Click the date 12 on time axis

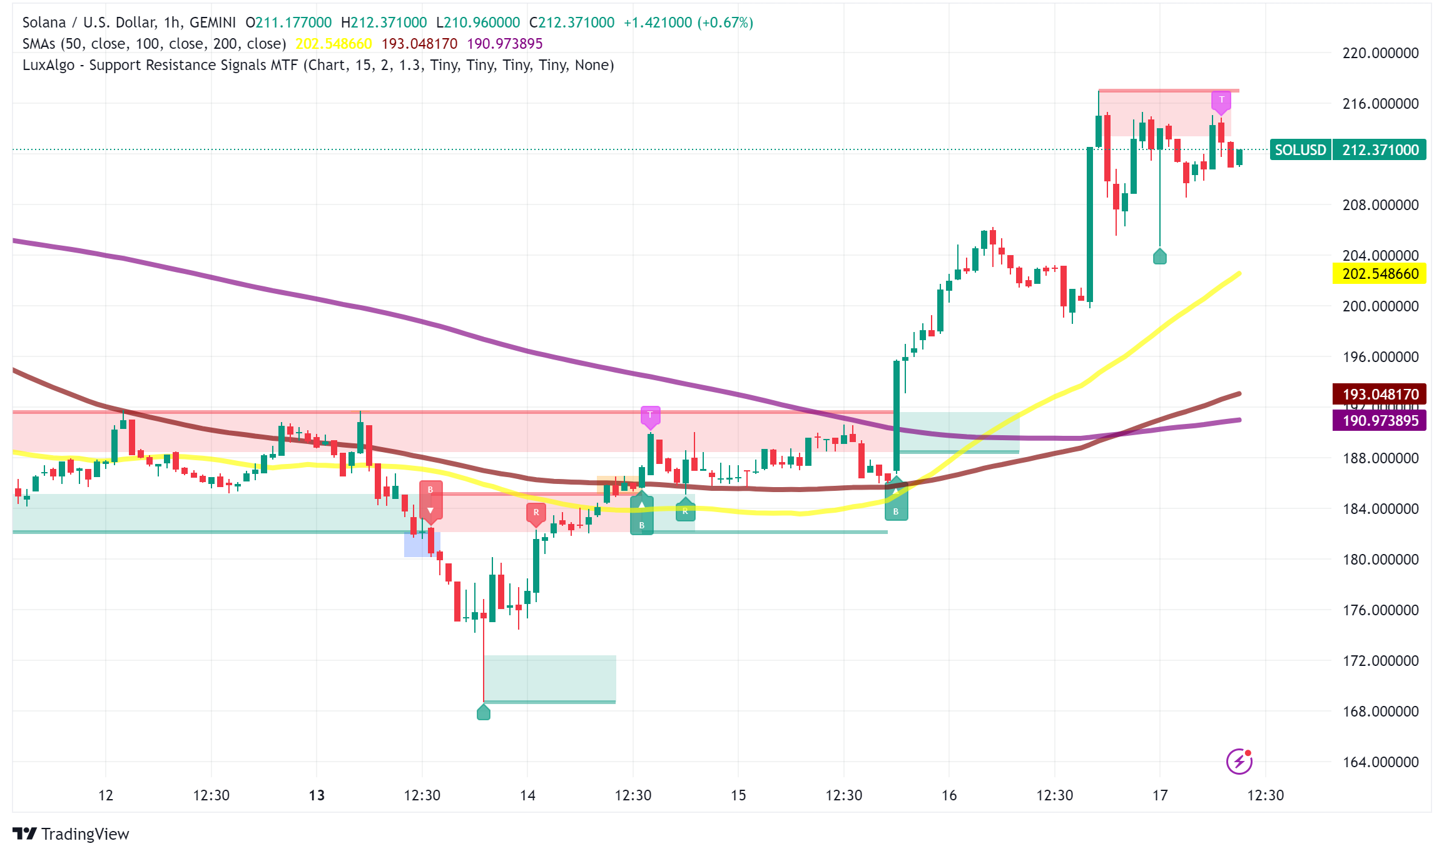click(x=106, y=795)
